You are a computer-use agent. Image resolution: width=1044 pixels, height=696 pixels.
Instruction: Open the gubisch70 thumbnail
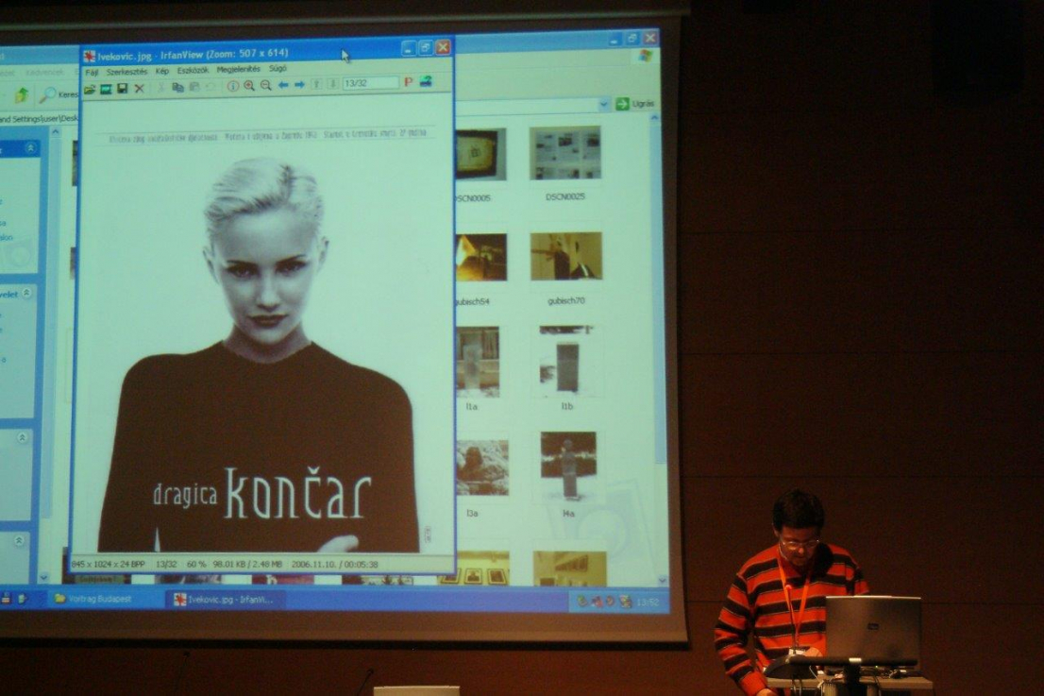pos(566,257)
